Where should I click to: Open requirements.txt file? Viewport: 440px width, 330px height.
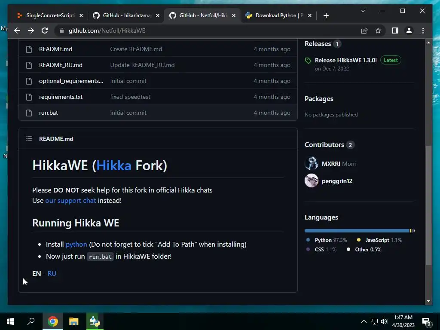(x=61, y=97)
